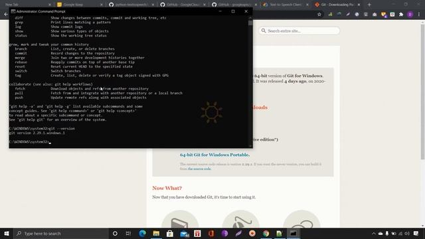Click the Search entire site field
The height and width of the screenshot is (239, 425).
(x=299, y=31)
